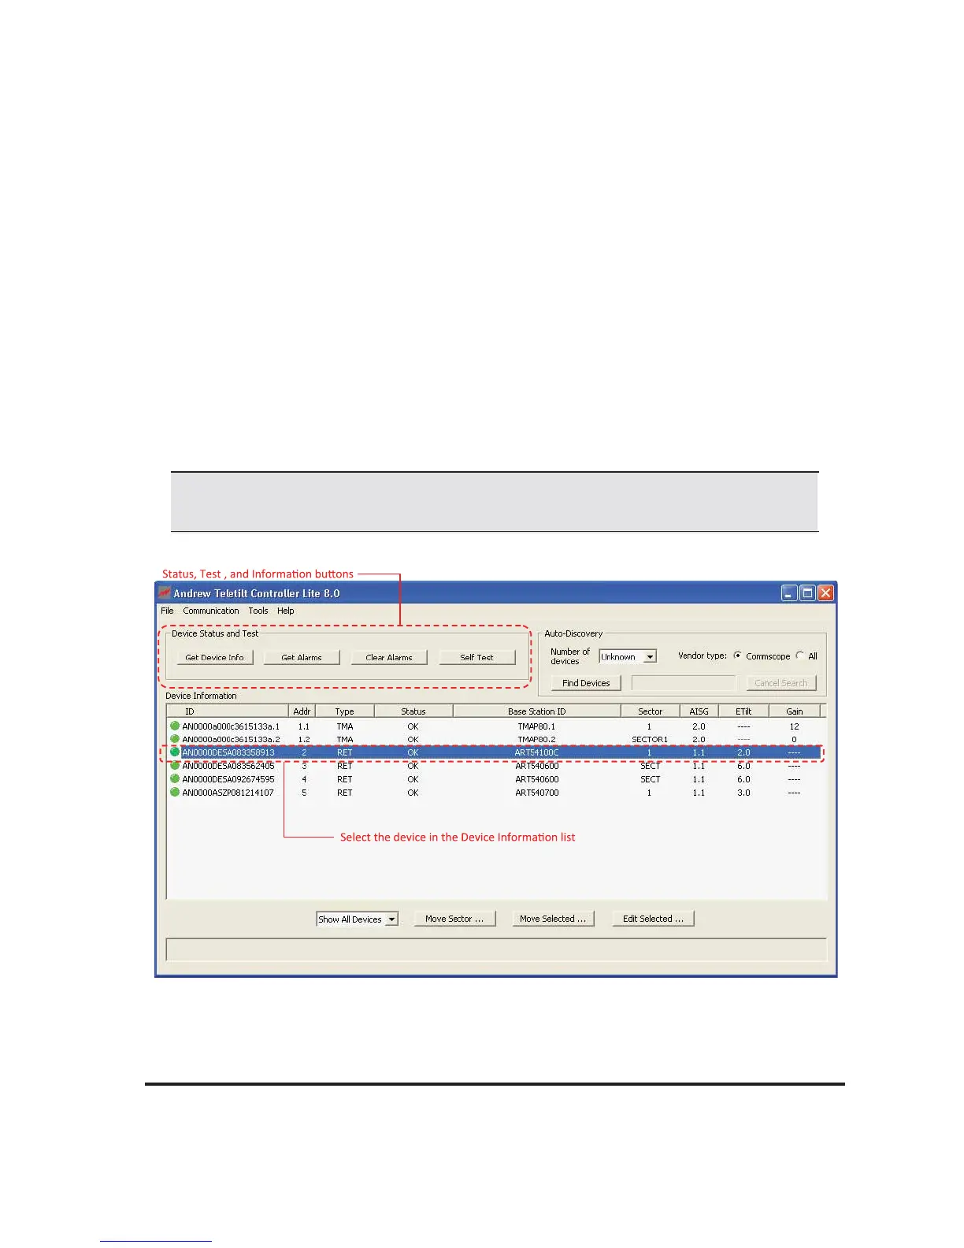The image size is (964, 1248).
Task: Sort by the Base Station ID column header
Action: click(537, 711)
